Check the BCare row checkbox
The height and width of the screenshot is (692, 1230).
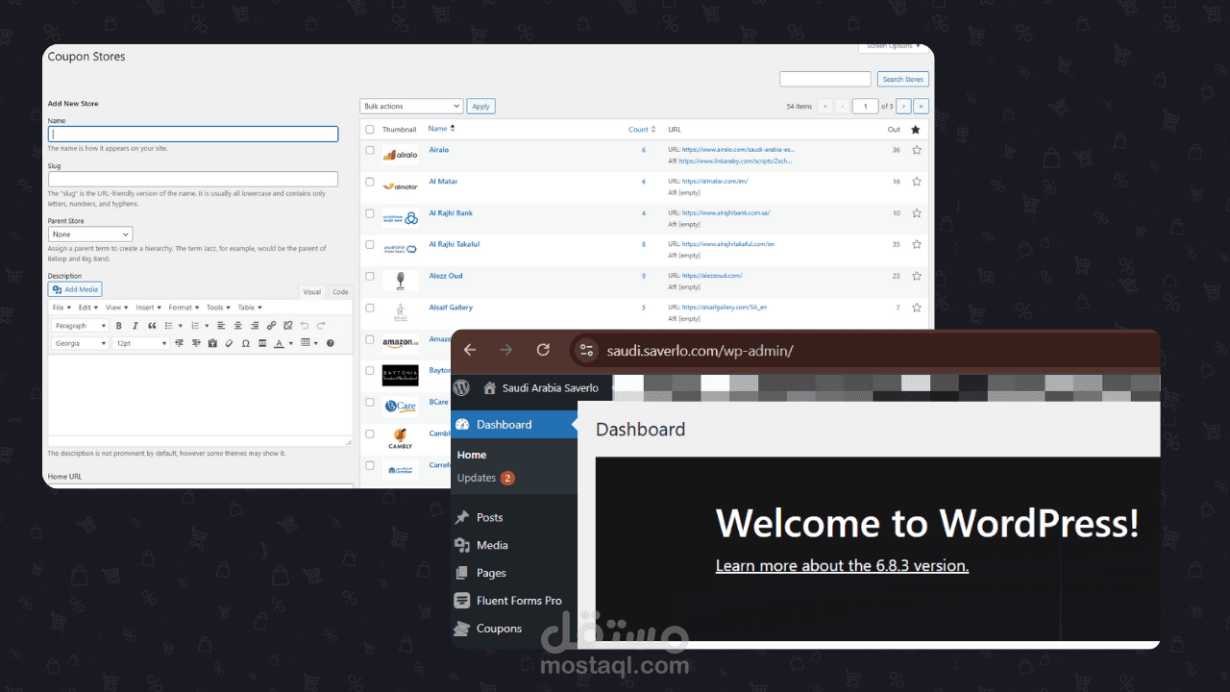369,402
